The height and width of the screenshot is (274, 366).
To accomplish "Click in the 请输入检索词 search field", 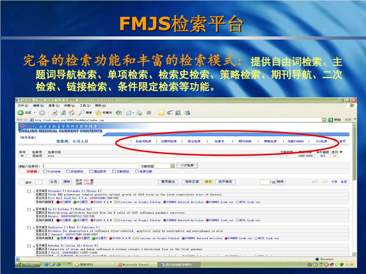I will (91, 166).
